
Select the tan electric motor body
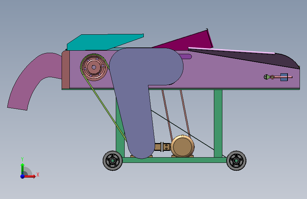182,146
